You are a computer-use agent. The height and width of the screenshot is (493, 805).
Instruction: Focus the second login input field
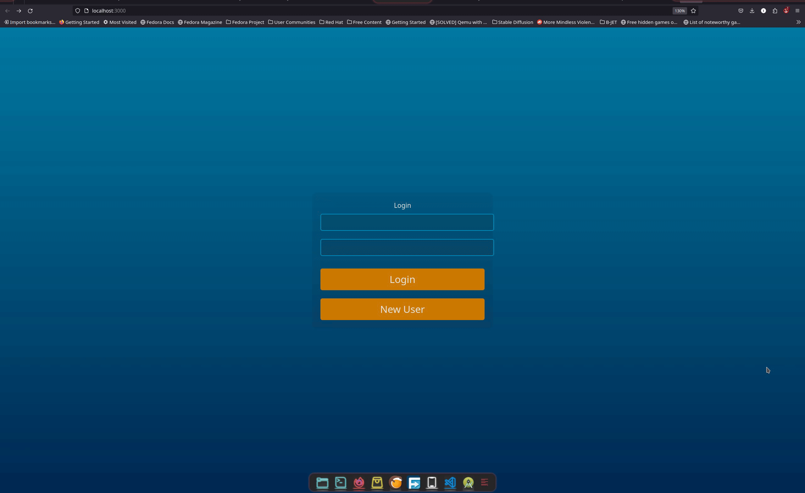click(407, 247)
